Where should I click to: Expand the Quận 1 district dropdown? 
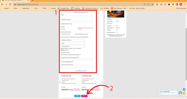(73, 43)
